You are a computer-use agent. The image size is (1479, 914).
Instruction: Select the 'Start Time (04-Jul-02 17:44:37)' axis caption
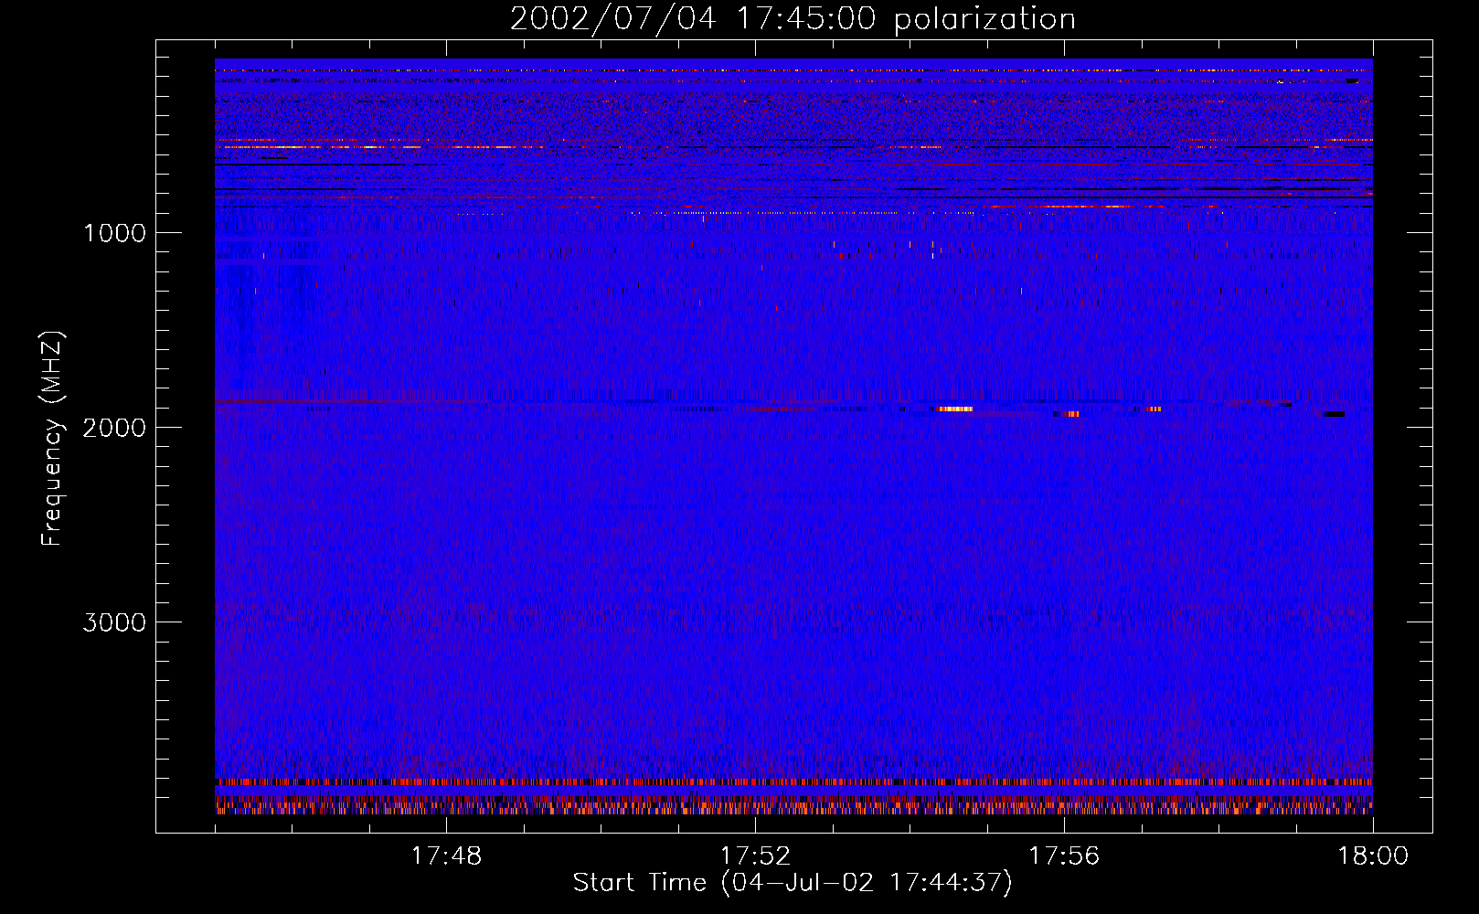click(x=793, y=883)
